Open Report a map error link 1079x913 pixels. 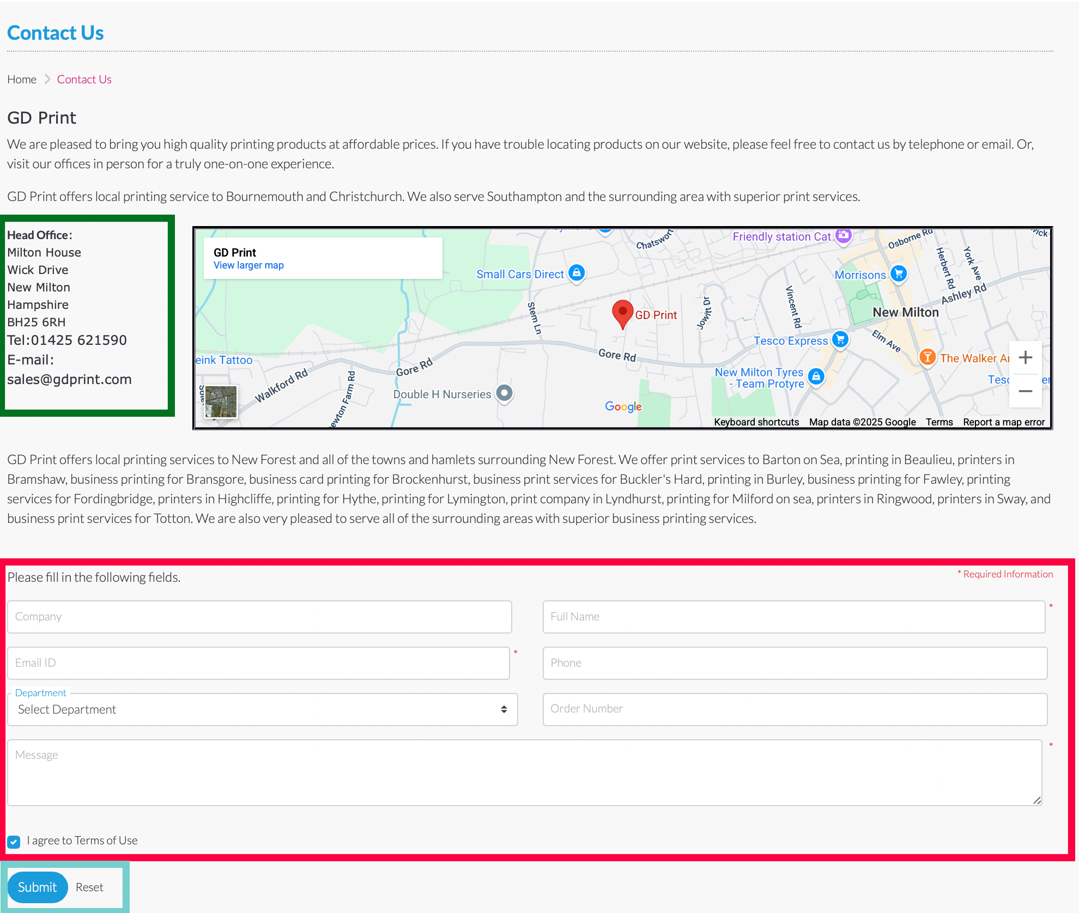click(x=1003, y=422)
